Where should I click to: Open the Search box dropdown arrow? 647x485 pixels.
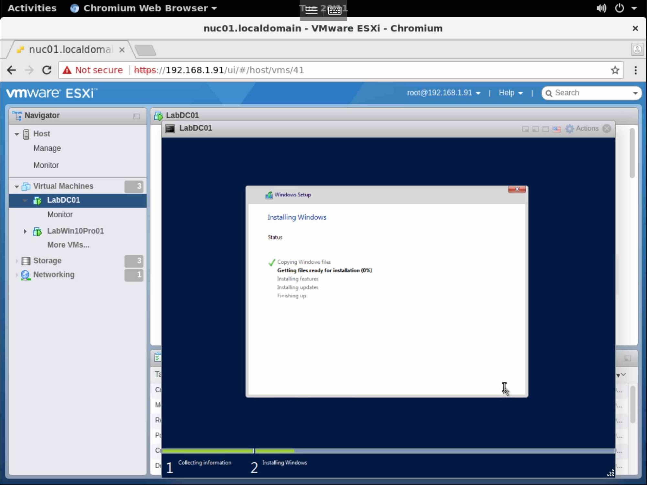pos(635,94)
